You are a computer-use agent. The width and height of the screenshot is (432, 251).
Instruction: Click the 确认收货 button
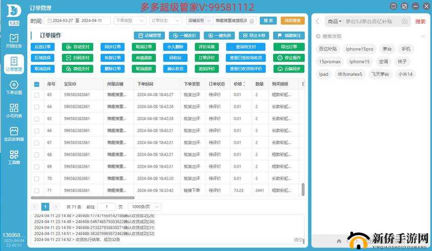(x=175, y=69)
